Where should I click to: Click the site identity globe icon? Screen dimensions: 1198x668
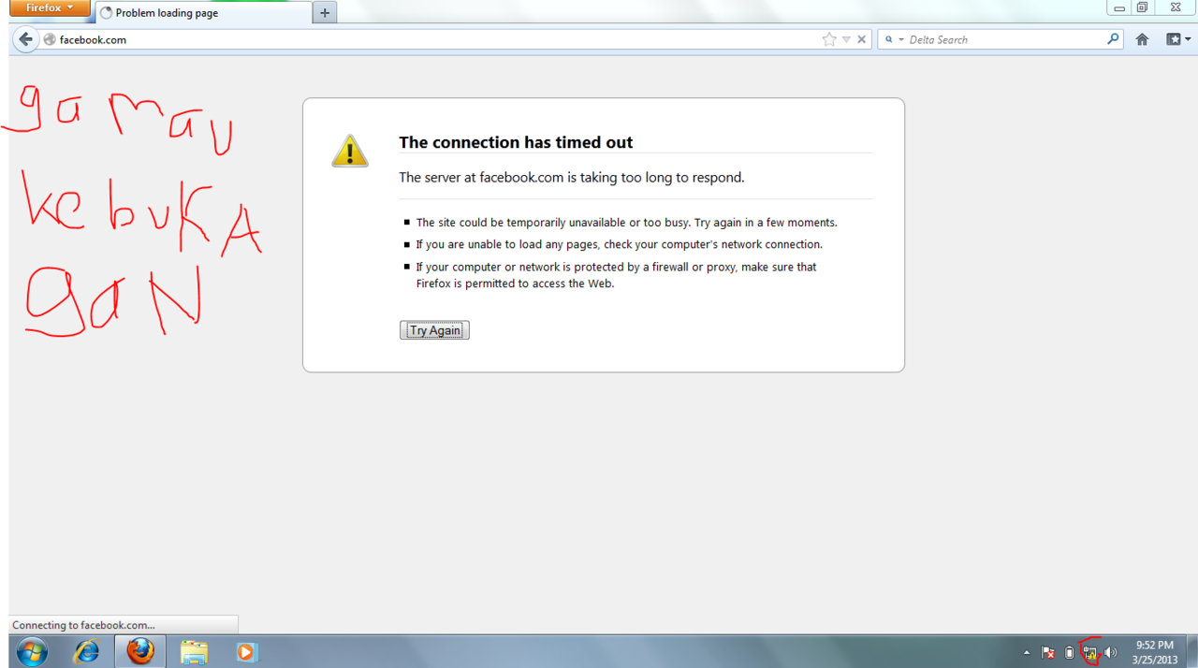pyautogui.click(x=50, y=39)
